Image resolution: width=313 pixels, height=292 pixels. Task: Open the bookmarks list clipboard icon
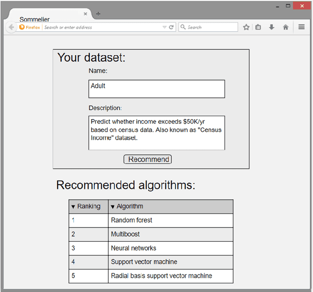pyautogui.click(x=258, y=27)
